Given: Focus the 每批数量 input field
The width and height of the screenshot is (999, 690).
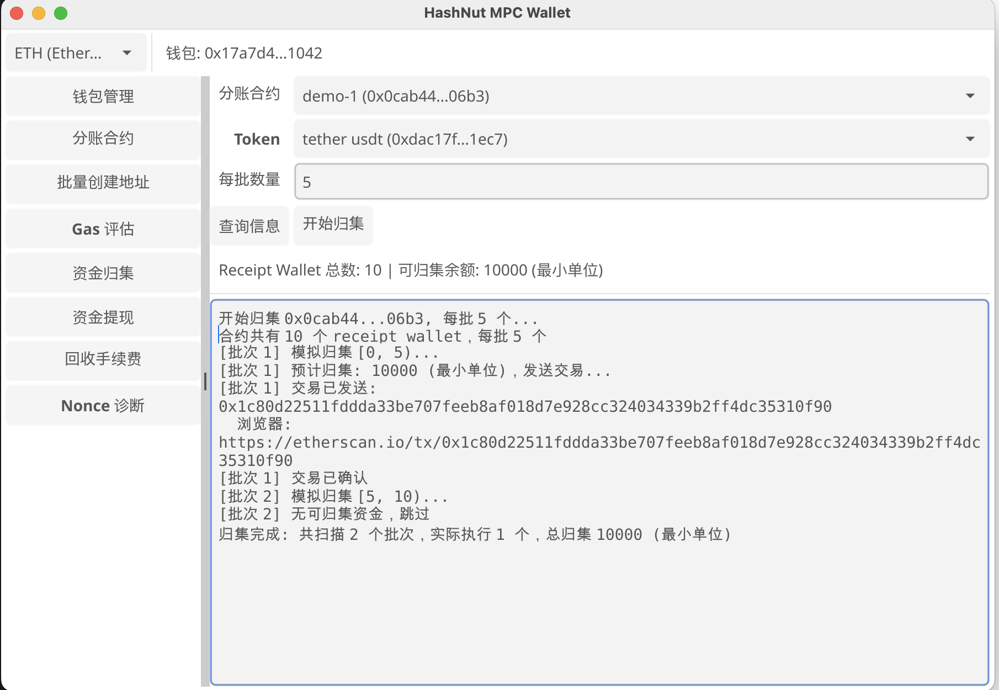Looking at the screenshot, I should [641, 182].
